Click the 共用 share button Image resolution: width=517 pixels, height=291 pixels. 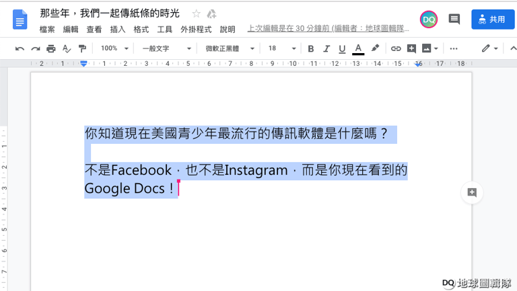point(493,19)
